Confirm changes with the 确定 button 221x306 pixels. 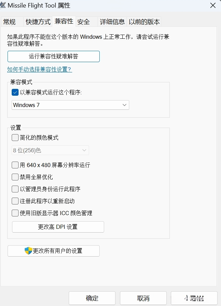[x=91, y=298]
